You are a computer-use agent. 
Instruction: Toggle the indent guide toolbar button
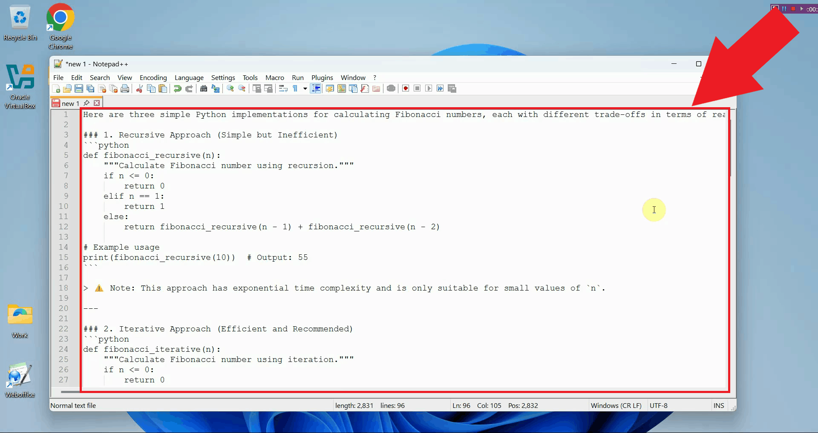pyautogui.click(x=316, y=88)
